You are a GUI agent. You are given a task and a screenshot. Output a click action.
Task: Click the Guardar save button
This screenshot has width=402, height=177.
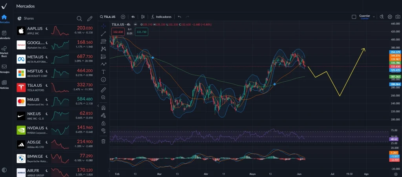(x=364, y=16)
